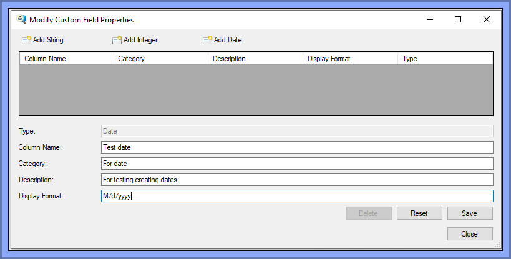Click the 'Type:' label
511x259 pixels.
click(x=27, y=131)
